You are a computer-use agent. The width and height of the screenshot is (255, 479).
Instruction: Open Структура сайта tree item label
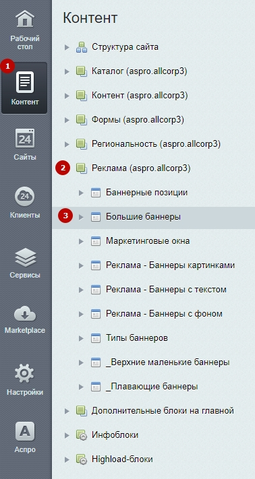pos(125,47)
